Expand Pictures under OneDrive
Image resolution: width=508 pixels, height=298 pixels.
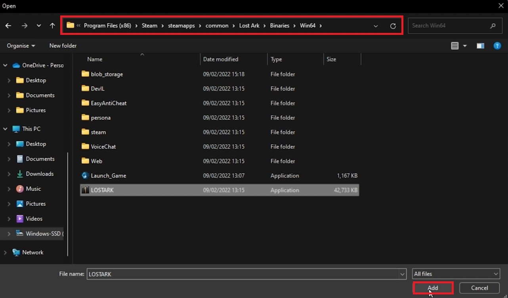coord(9,111)
